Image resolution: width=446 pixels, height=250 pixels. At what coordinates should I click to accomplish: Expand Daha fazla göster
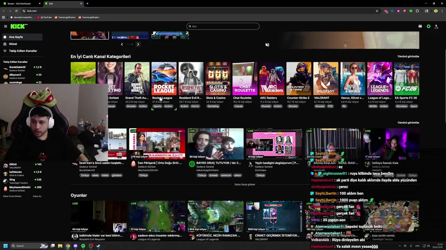pyautogui.click(x=245, y=184)
